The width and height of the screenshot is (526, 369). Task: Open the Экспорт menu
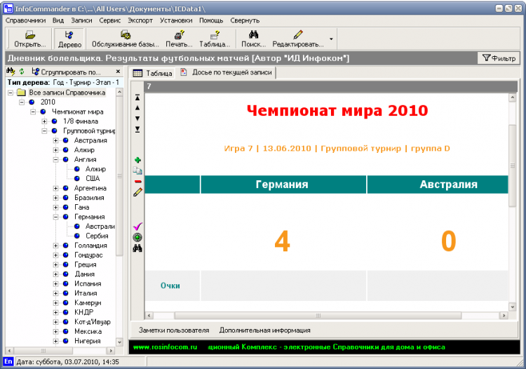(x=140, y=20)
